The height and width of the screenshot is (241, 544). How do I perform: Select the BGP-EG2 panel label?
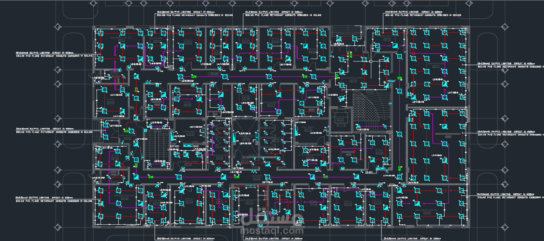pyautogui.click(x=174, y=146)
